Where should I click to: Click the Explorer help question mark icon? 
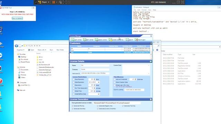(x=157, y=50)
